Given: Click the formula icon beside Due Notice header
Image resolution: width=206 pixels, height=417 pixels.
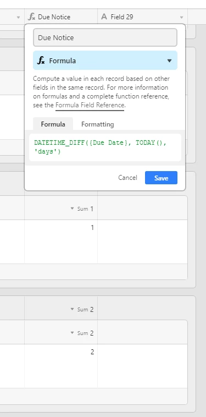Looking at the screenshot, I should click(x=32, y=17).
